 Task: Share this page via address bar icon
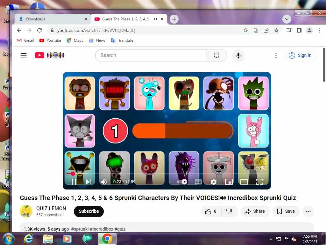266,30
